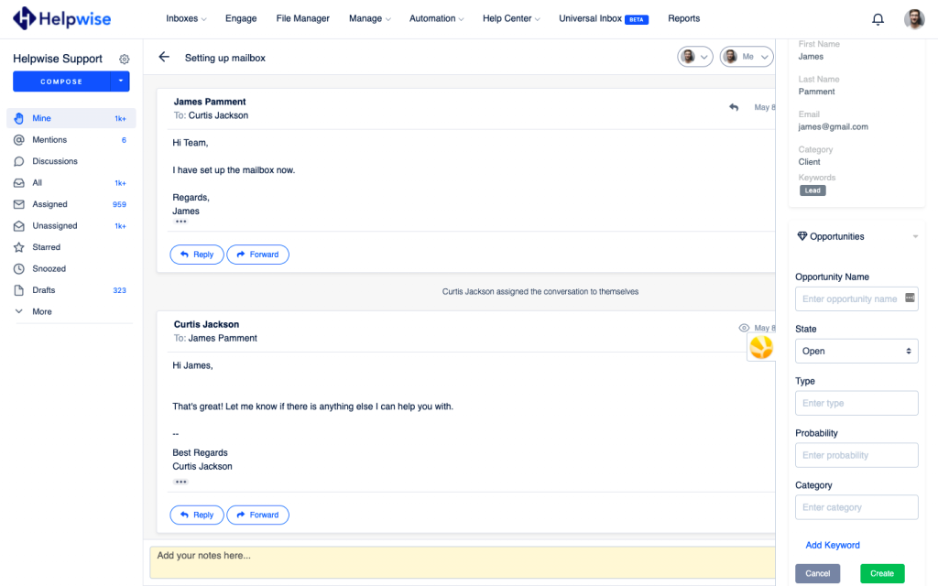The height and width of the screenshot is (586, 938).
Task: Click the Add Keyword link
Action: pos(833,546)
